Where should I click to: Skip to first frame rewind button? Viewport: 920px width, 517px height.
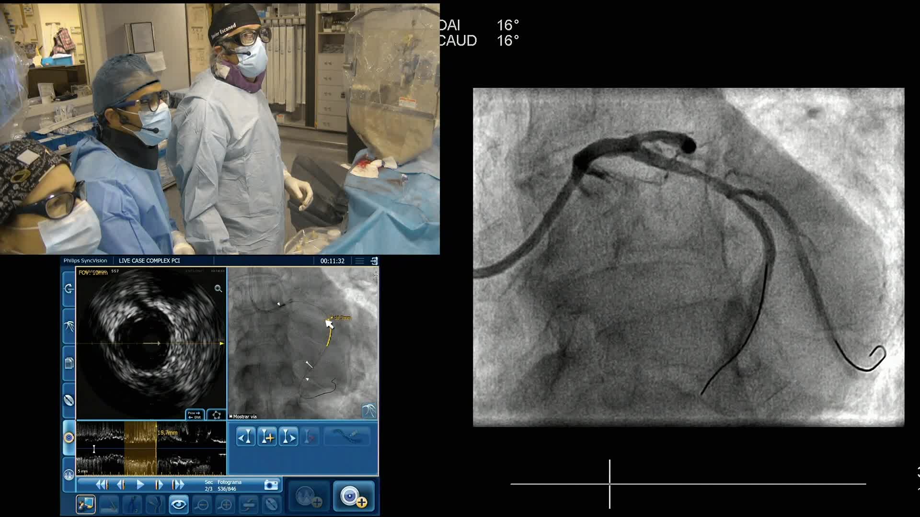coord(102,485)
